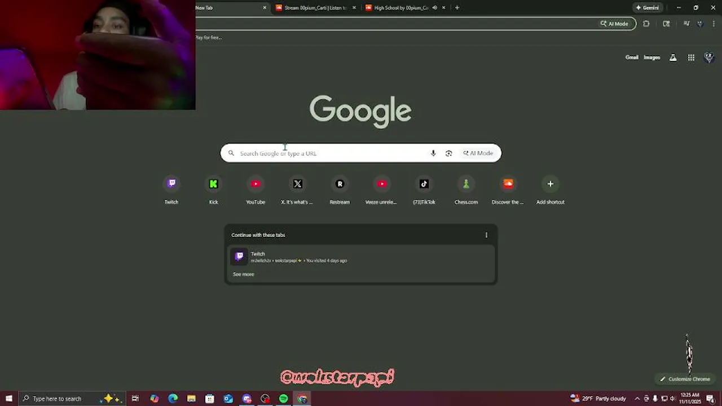Start voice search with microphone icon
Image resolution: width=722 pixels, height=406 pixels.
[433, 153]
